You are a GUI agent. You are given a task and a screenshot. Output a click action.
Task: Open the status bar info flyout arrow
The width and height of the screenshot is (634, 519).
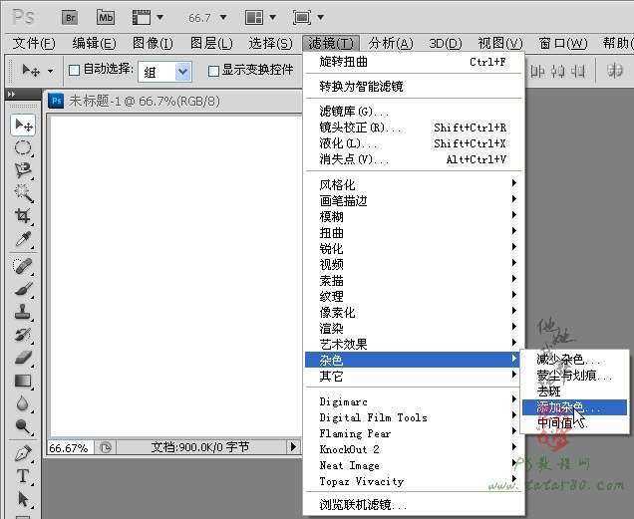click(293, 446)
